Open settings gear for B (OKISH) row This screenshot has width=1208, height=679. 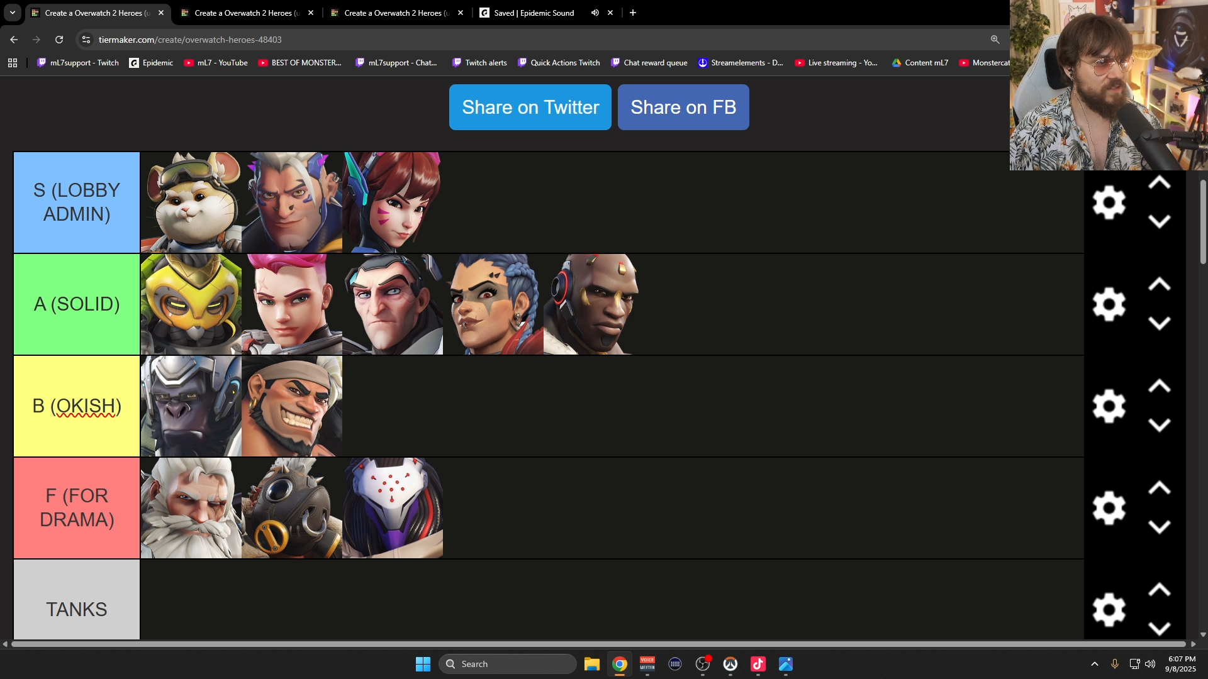click(1109, 406)
